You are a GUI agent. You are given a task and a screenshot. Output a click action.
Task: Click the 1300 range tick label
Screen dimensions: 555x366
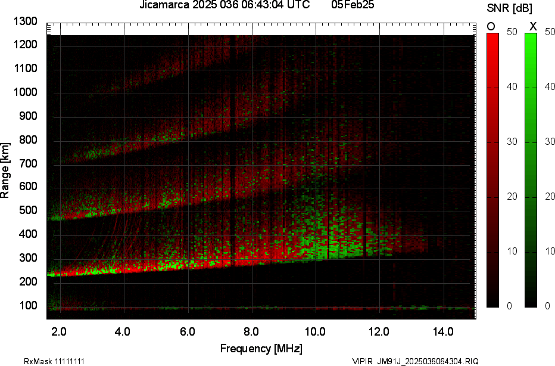[x=26, y=21]
